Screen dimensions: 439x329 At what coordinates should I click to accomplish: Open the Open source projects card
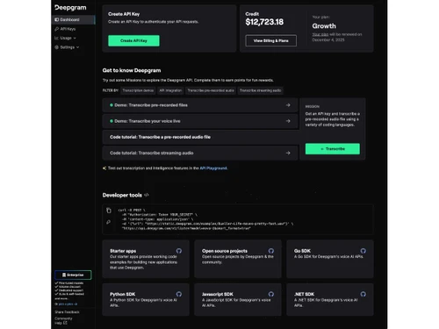pyautogui.click(x=238, y=259)
